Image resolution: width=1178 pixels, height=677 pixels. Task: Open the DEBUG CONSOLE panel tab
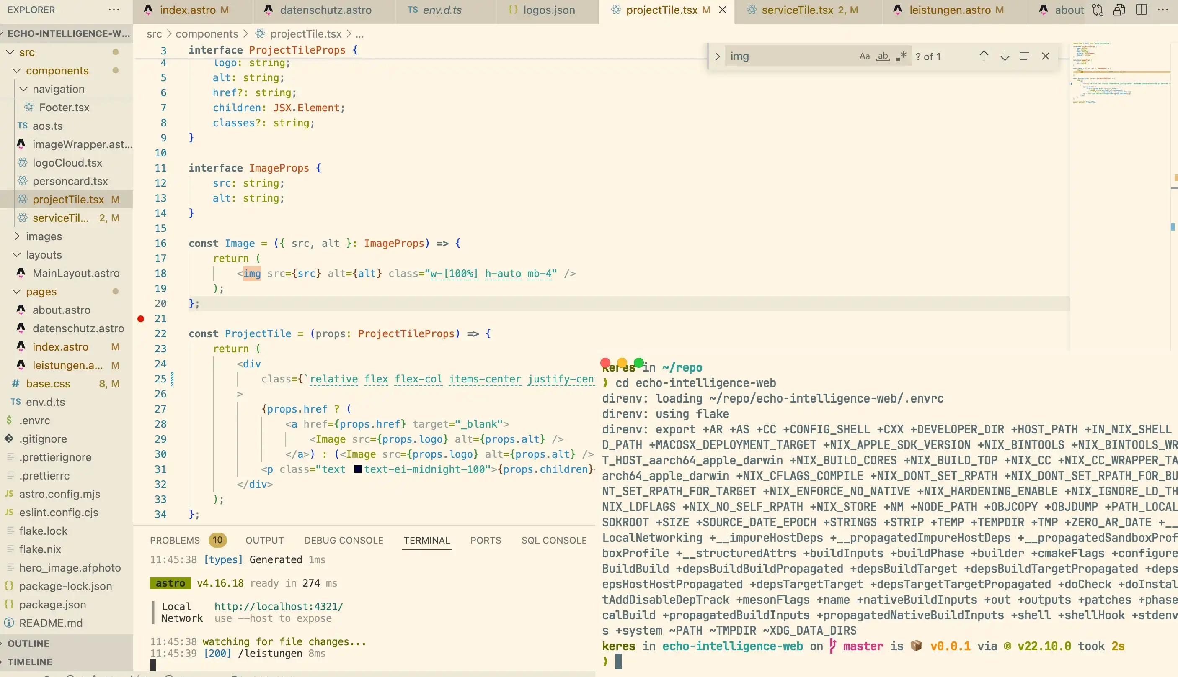[x=344, y=540]
